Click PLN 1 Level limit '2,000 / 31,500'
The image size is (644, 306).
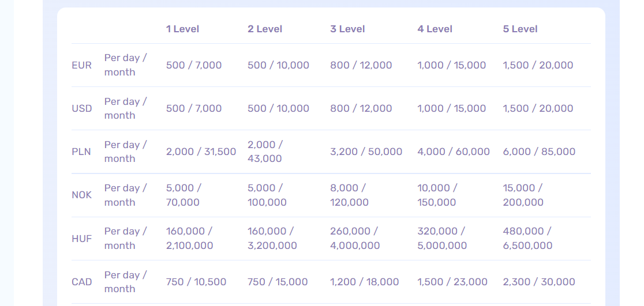coord(201,152)
